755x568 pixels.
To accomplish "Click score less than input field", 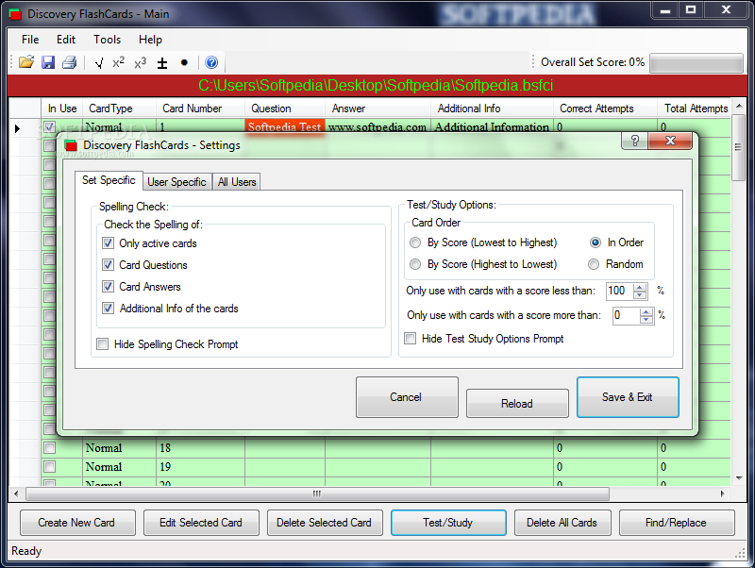I will 619,291.
